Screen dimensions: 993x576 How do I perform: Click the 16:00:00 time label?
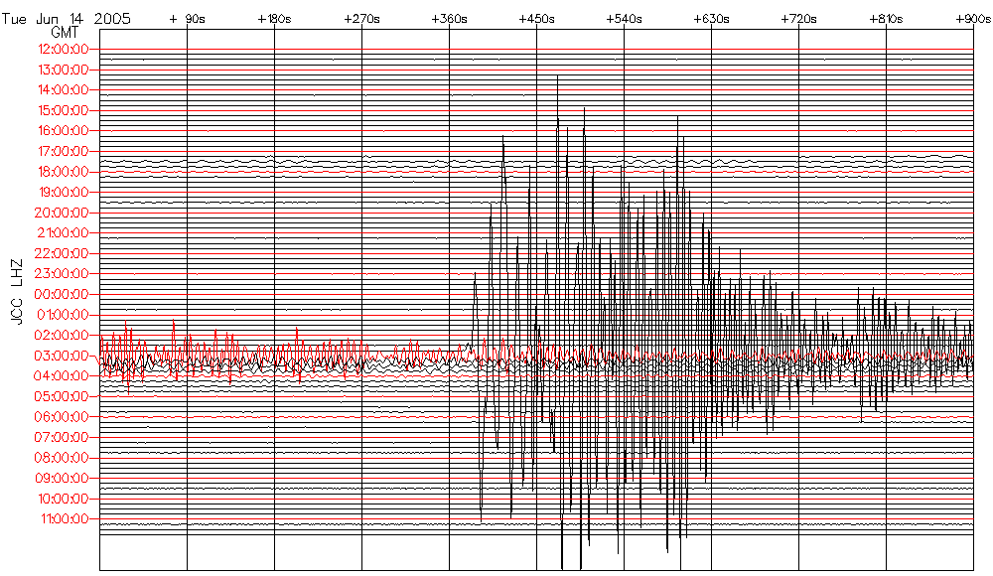pos(64,131)
